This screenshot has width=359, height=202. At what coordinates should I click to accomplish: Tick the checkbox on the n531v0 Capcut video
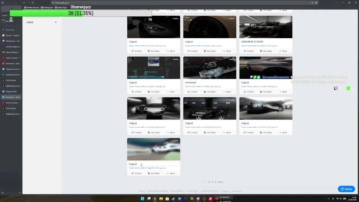pyautogui.click(x=242, y=100)
